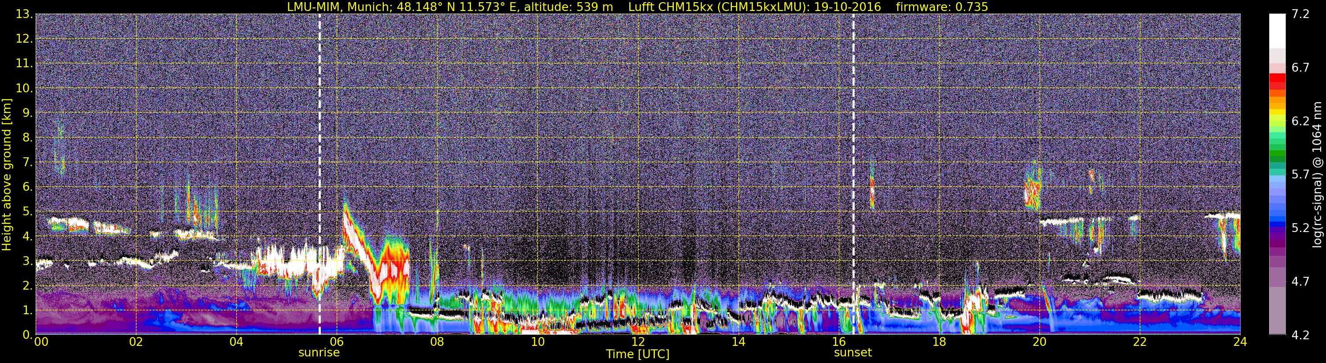This screenshot has width=1326, height=363.
Task: Click the sunrise label below the time axis
Action: point(319,353)
